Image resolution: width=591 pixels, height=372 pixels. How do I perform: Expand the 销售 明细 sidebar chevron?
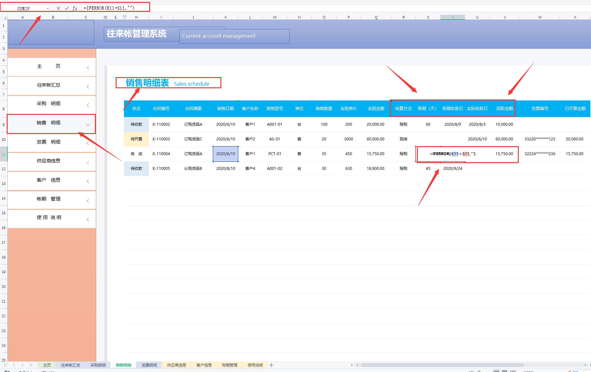(x=88, y=124)
